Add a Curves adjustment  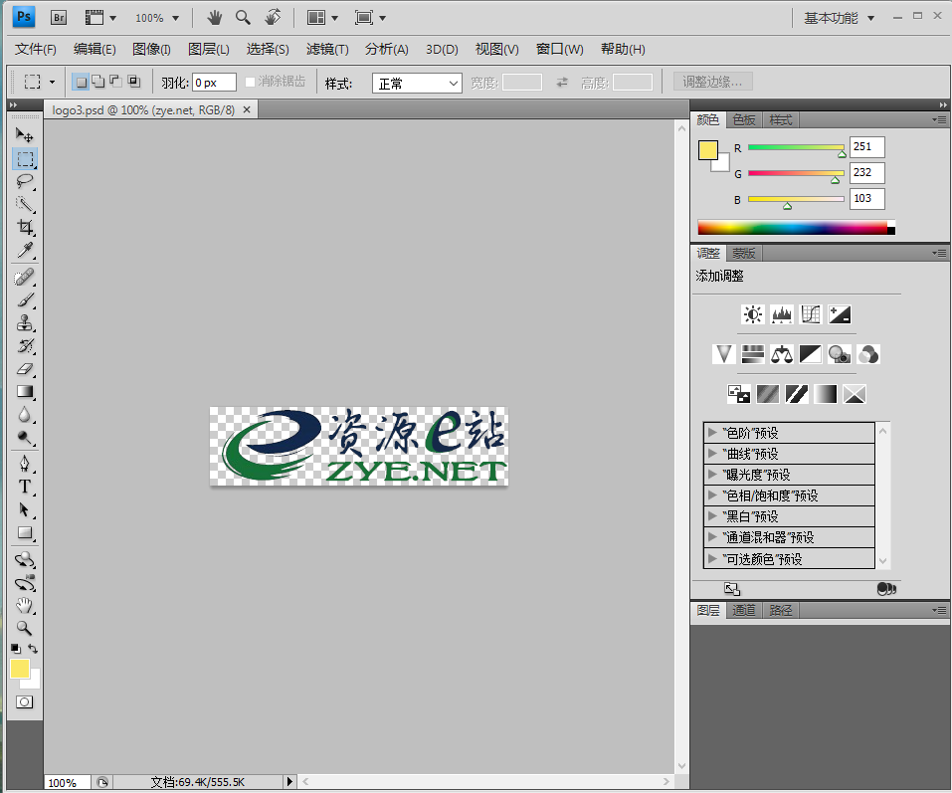tap(811, 314)
